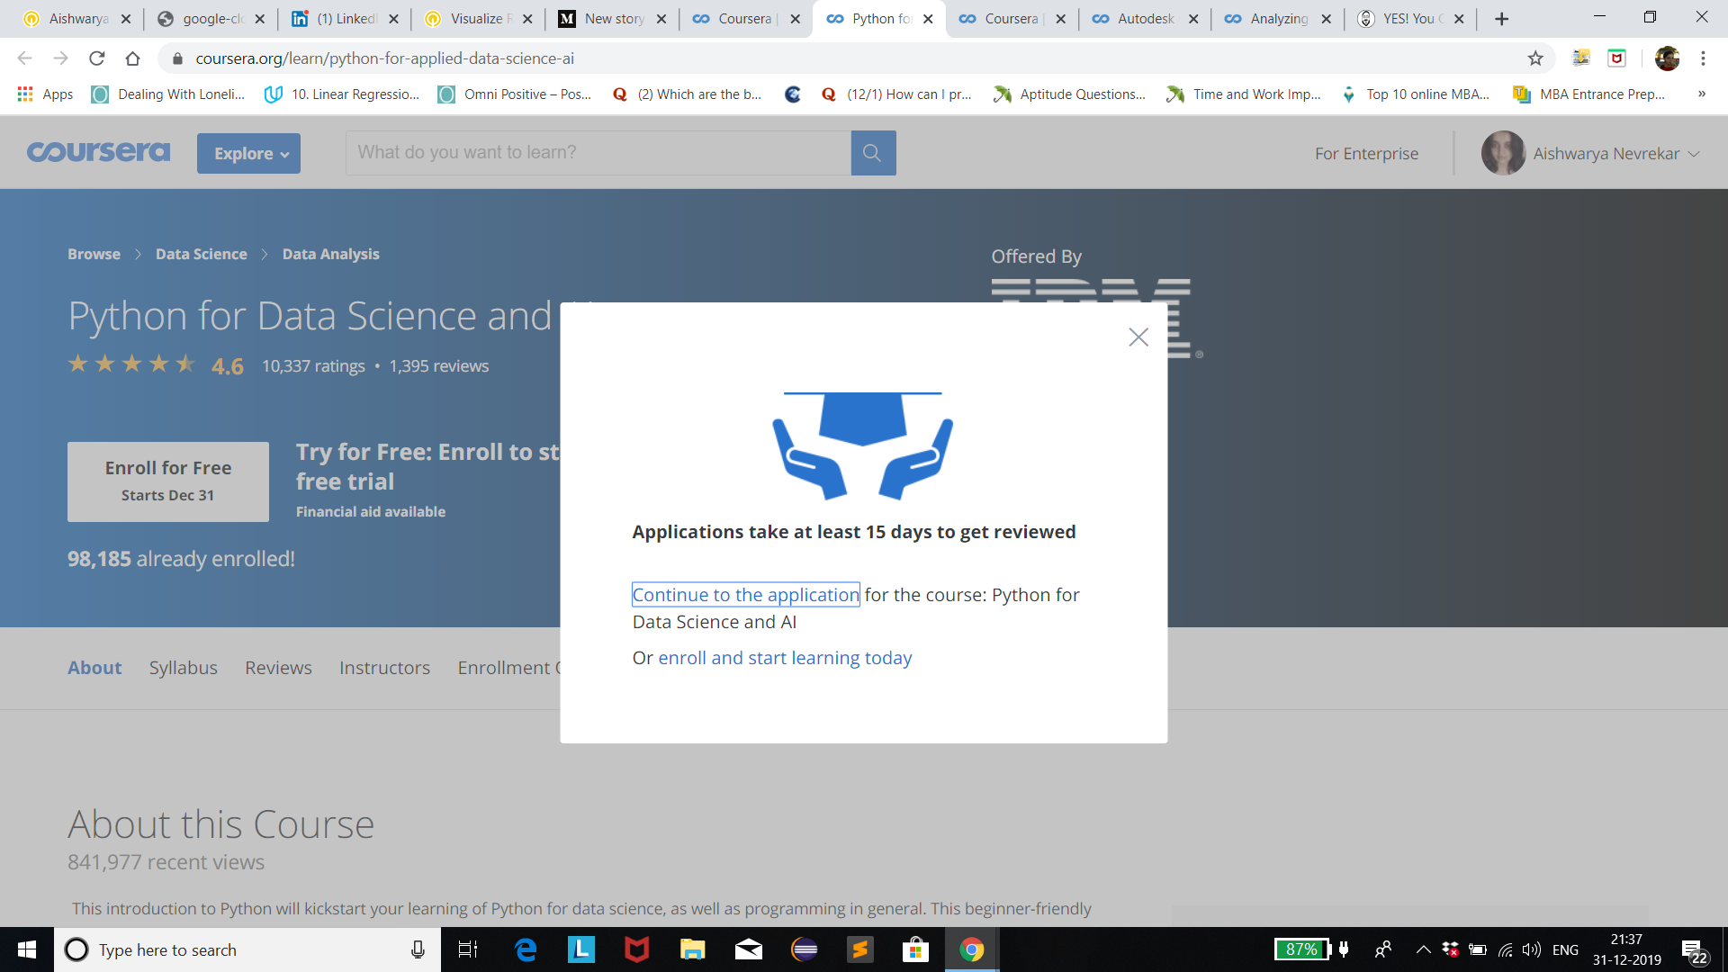Screen dimensions: 1728x972
Task: Open Sublime Text from taskbar
Action: [x=860, y=949]
